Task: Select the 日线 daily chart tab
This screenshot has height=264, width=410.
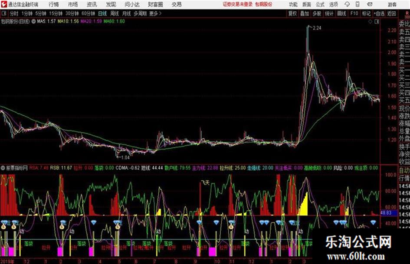Action: pos(102,13)
